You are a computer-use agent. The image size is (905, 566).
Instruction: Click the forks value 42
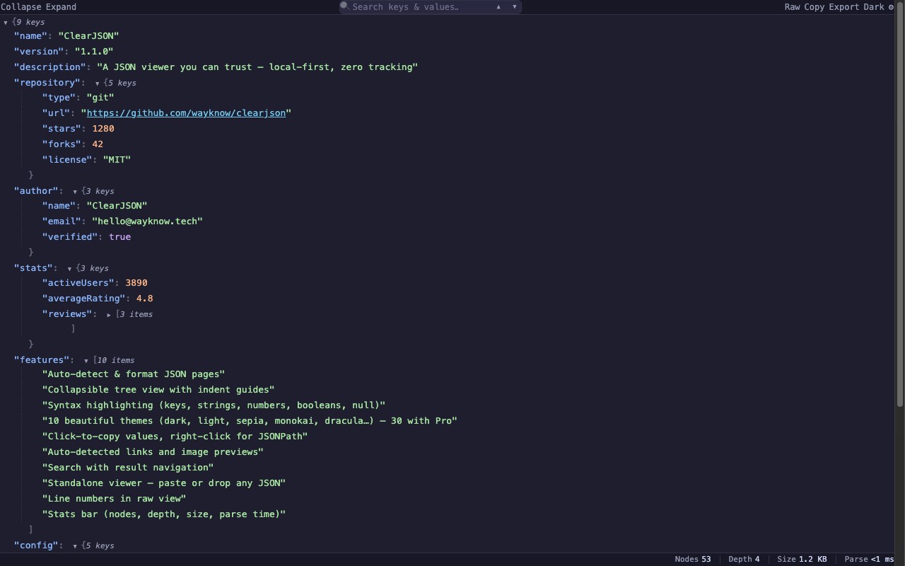click(98, 144)
